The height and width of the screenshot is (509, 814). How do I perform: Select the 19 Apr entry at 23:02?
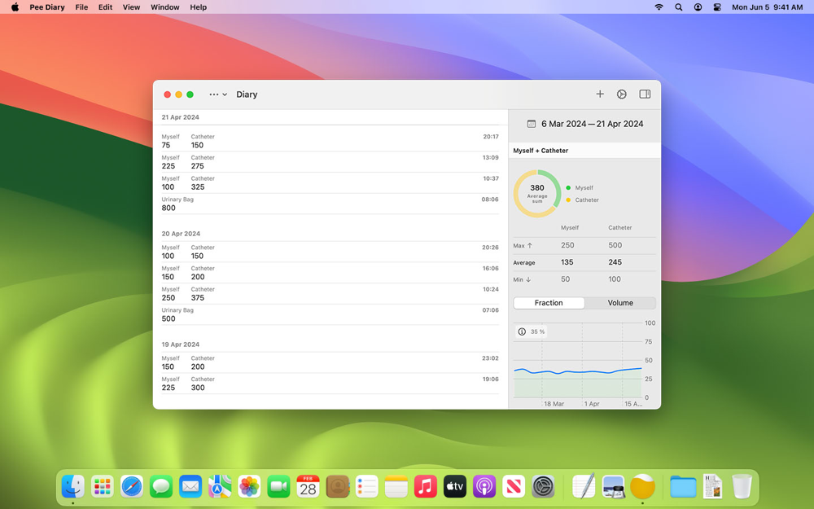coord(330,362)
